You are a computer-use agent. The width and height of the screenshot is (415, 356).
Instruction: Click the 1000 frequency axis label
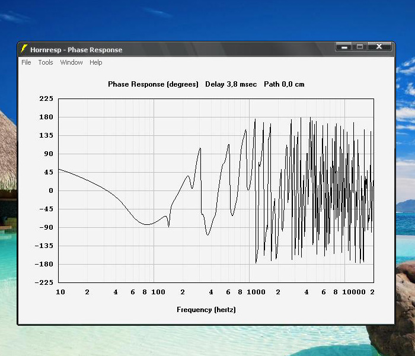(x=256, y=292)
